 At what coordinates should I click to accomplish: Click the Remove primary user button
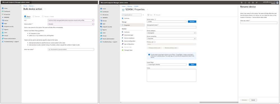171,48
